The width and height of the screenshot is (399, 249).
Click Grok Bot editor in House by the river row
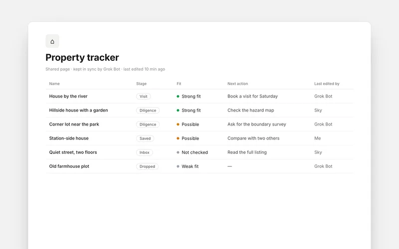(x=323, y=96)
